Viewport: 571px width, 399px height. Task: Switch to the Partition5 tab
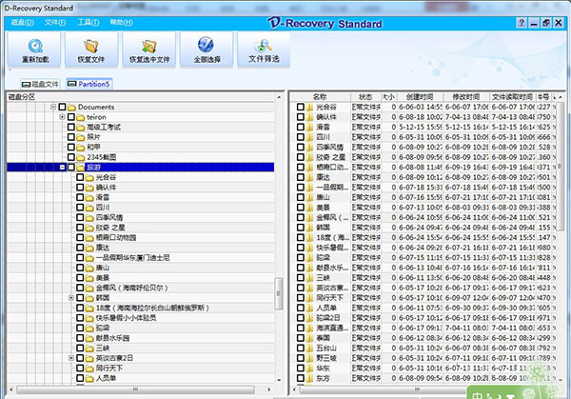point(89,84)
